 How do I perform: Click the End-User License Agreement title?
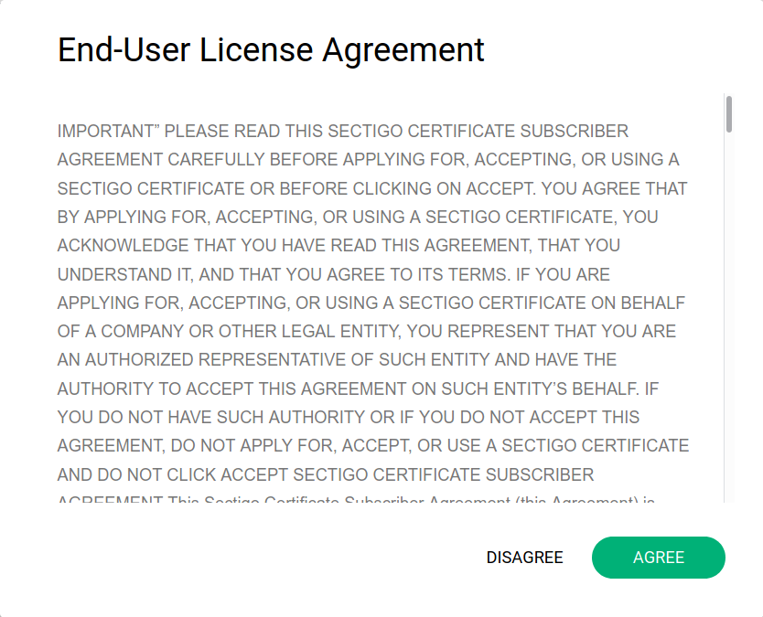(271, 49)
